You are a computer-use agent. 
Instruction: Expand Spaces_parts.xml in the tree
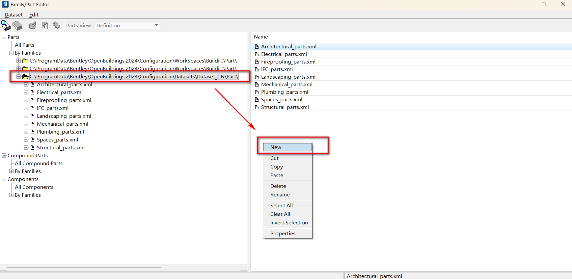pyautogui.click(x=26, y=140)
